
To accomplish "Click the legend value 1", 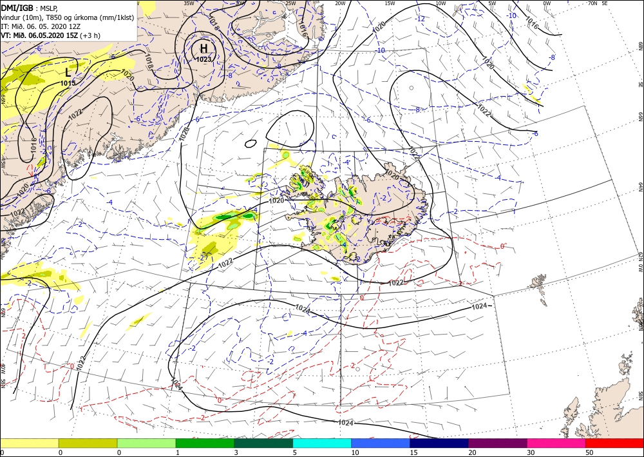I will (x=178, y=452).
